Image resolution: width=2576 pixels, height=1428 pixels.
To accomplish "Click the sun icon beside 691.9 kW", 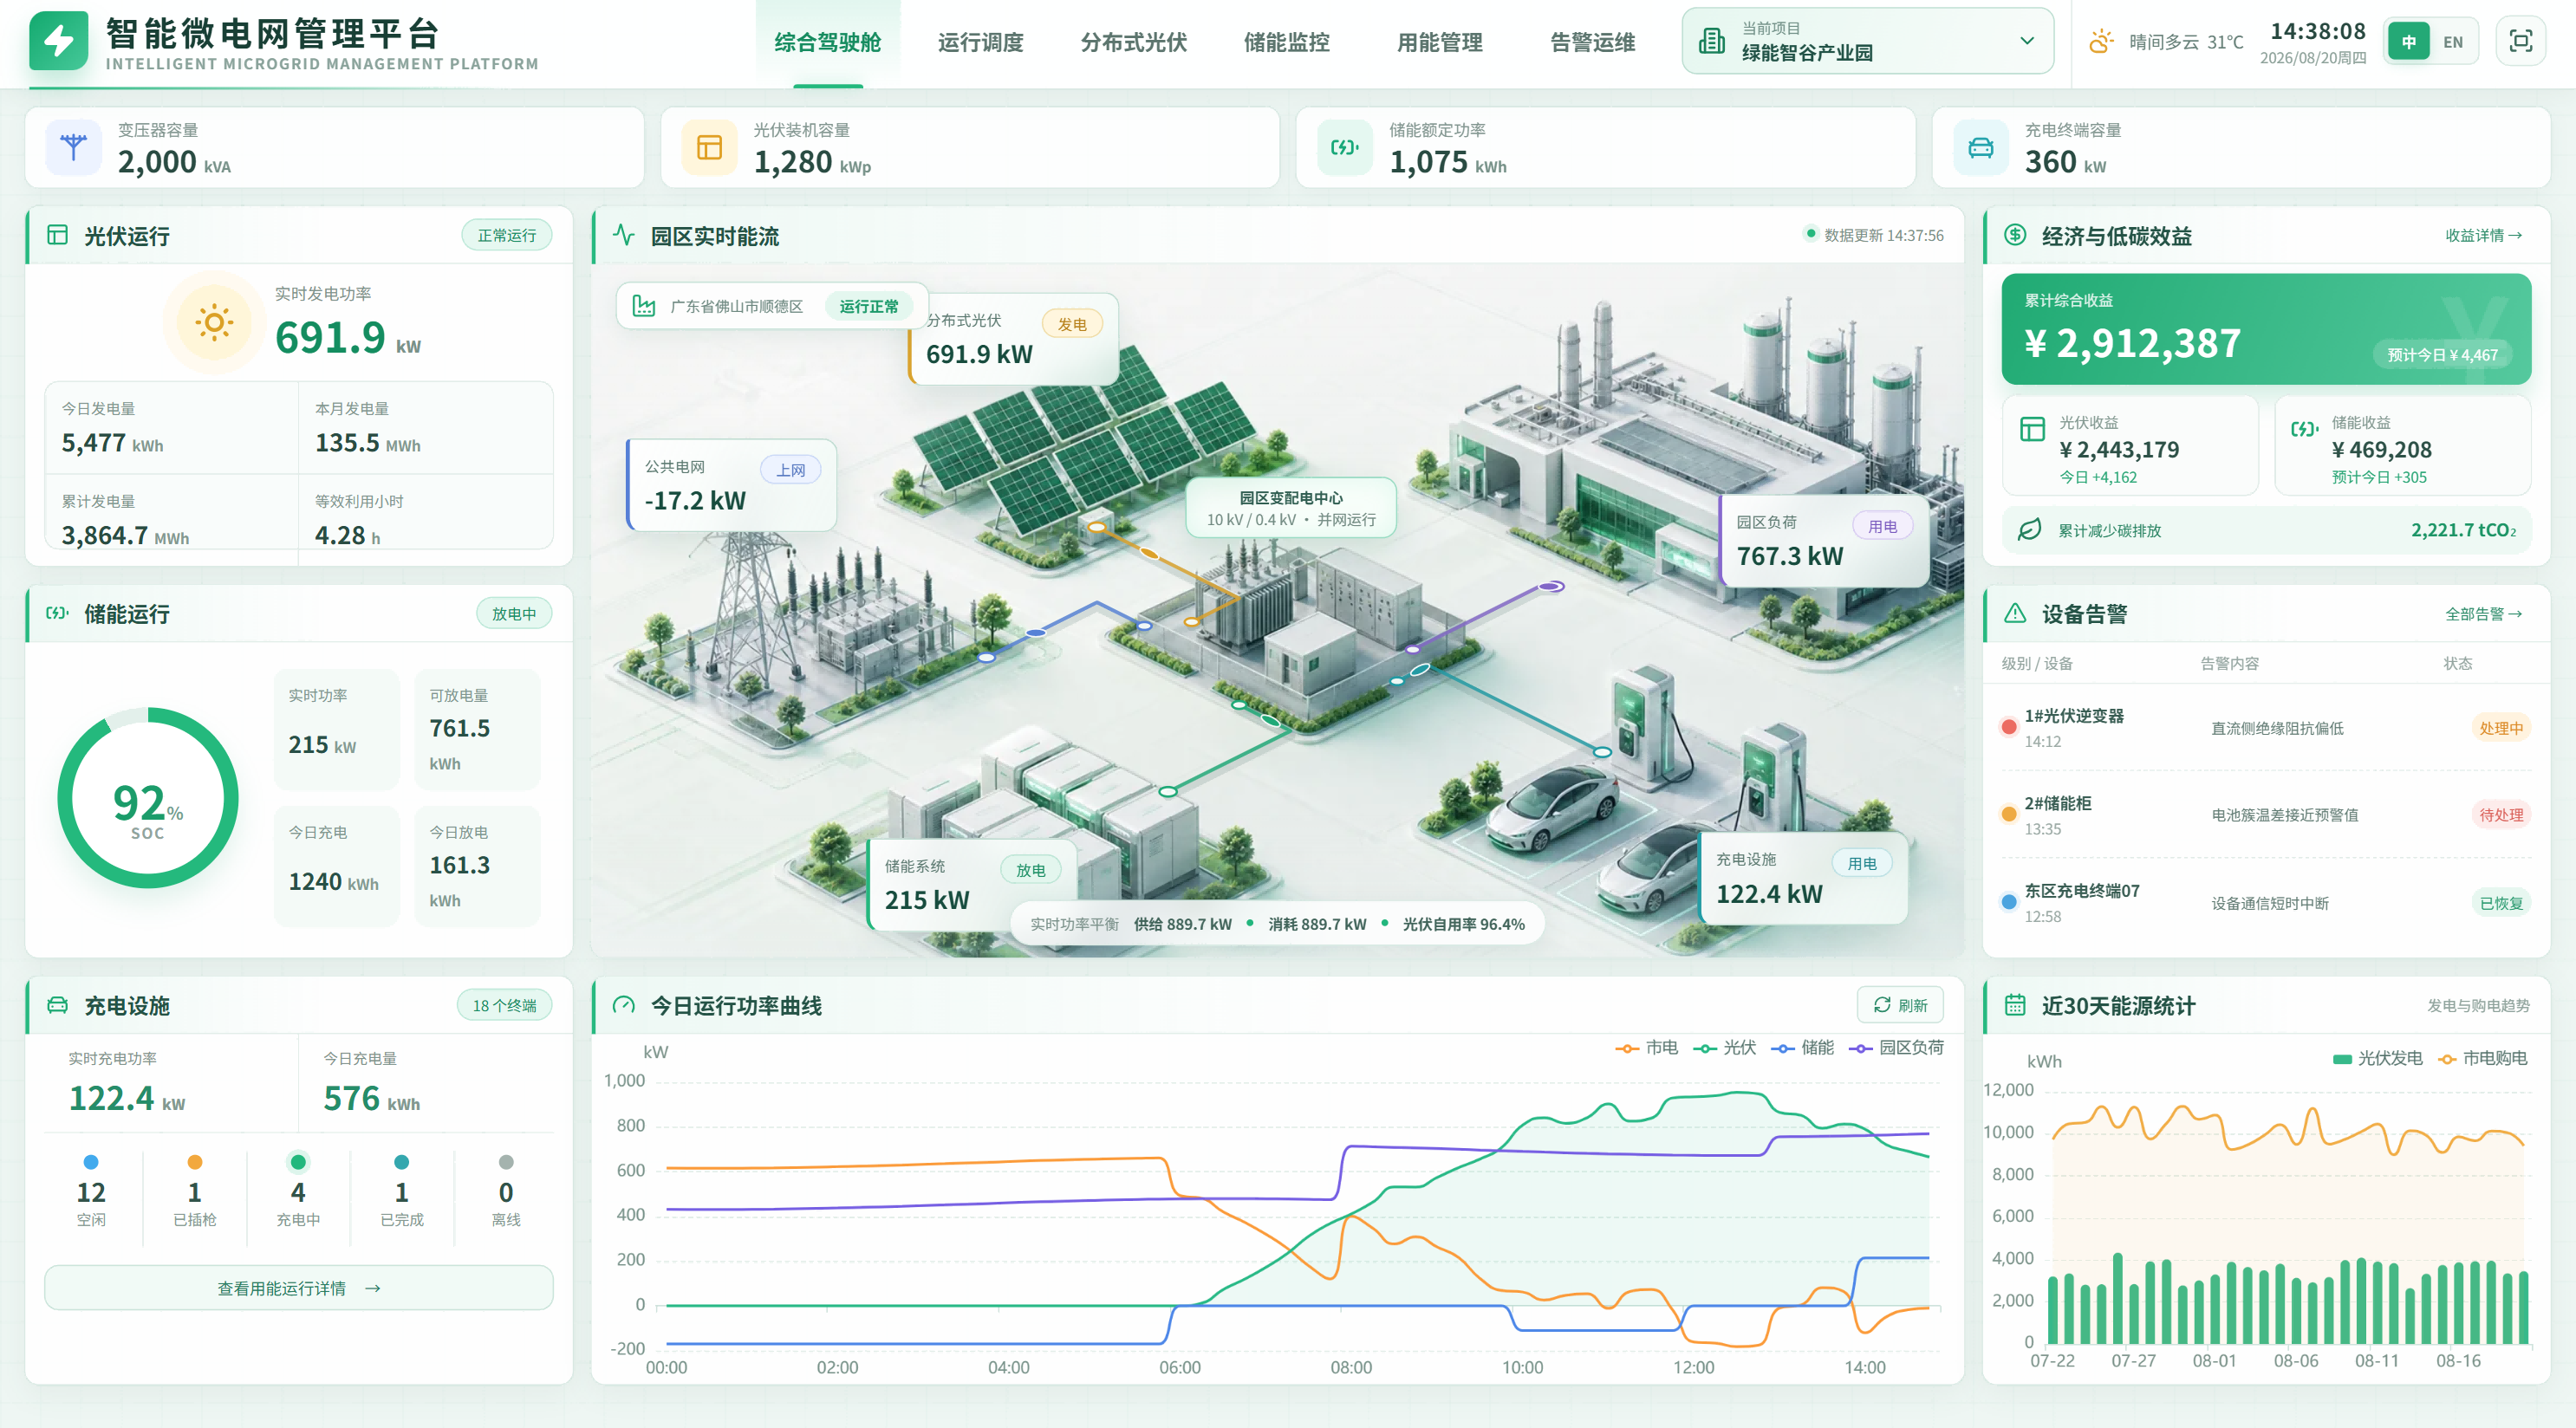I will tap(214, 322).
